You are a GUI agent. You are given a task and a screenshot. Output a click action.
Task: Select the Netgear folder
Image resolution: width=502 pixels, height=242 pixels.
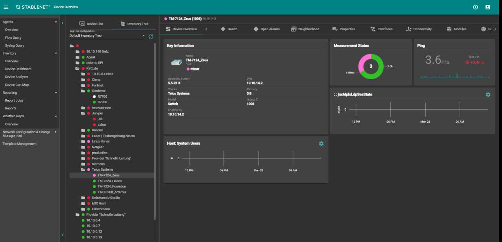pos(97,147)
